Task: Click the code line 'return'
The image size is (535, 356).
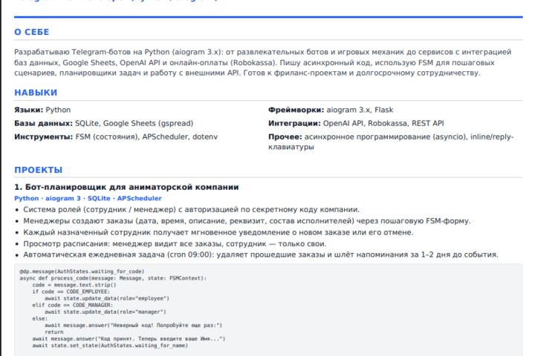Action: (x=54, y=332)
